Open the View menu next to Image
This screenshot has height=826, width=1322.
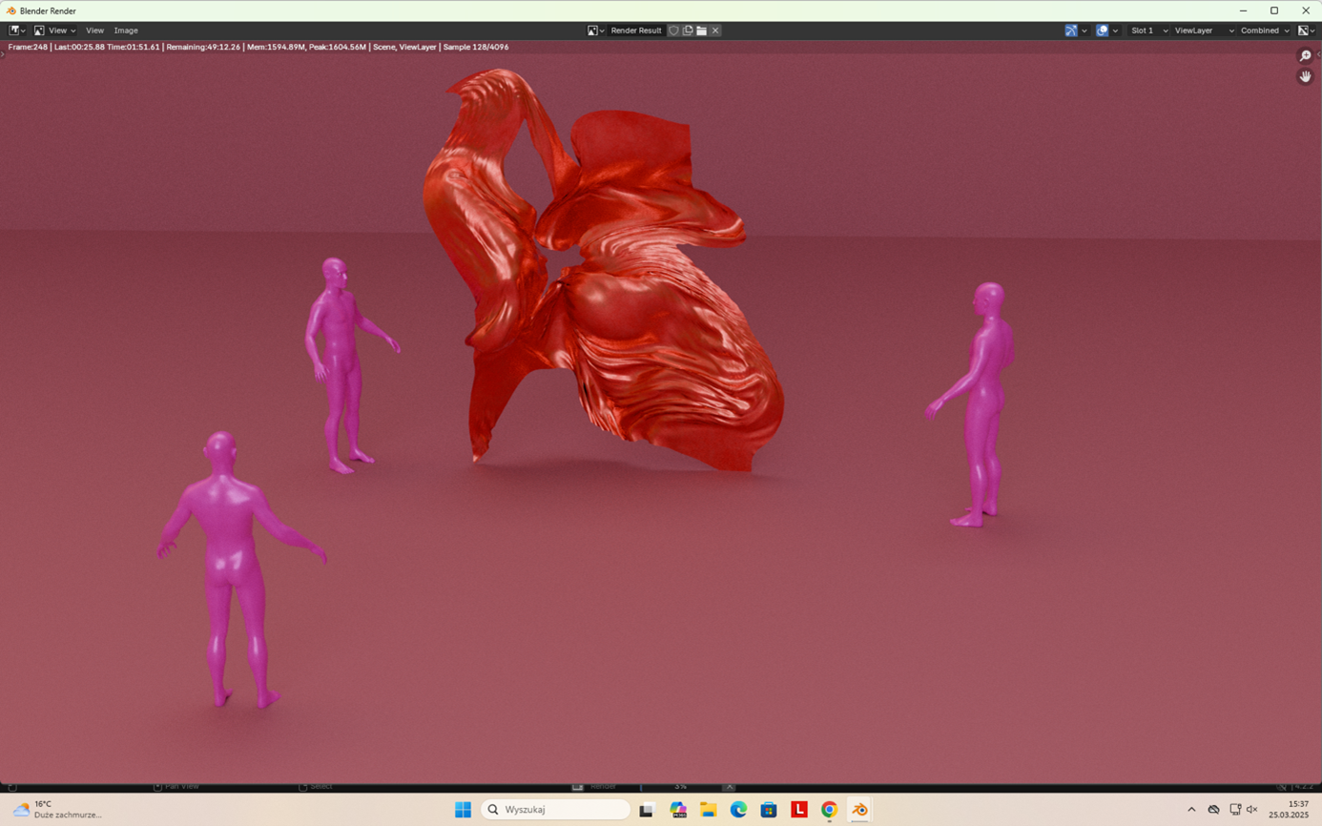click(x=94, y=31)
